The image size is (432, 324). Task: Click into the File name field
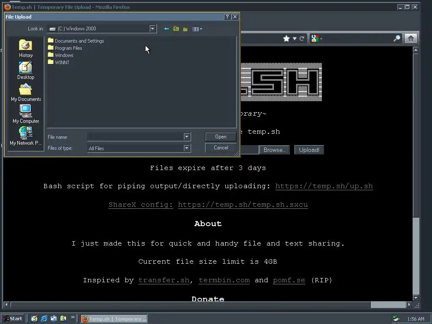pyautogui.click(x=135, y=137)
